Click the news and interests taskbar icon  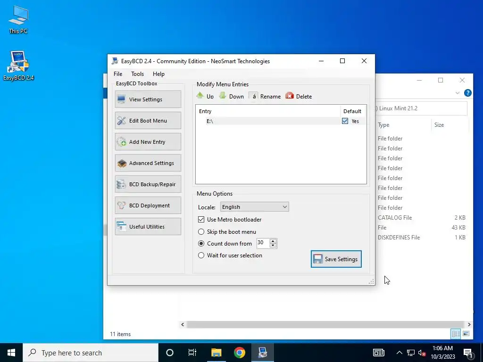[x=379, y=353]
